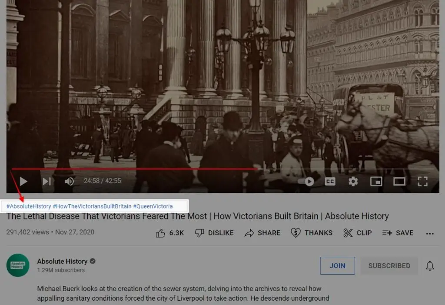Mute the video volume
Viewport: 445px width, 305px height.
(x=69, y=181)
